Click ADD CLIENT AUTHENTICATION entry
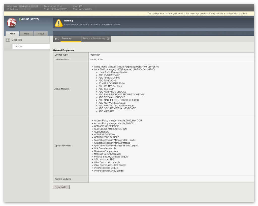This screenshot has height=206, width=258. point(110,129)
